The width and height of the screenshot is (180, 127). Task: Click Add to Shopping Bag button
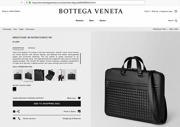coord(47,104)
